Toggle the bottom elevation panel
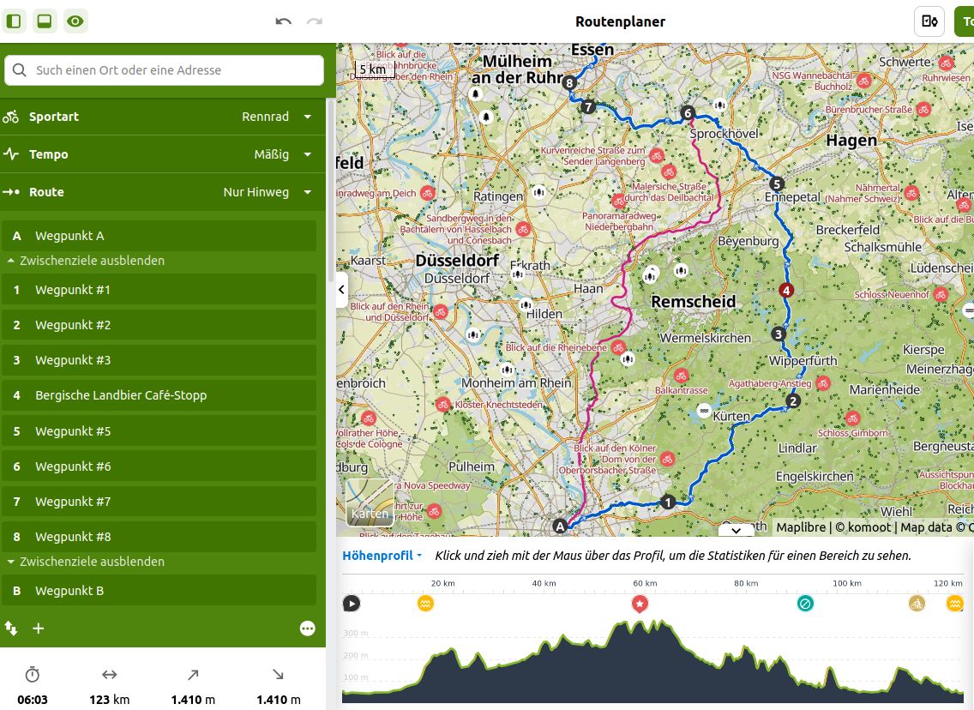Image resolution: width=974 pixels, height=710 pixels. 44,21
